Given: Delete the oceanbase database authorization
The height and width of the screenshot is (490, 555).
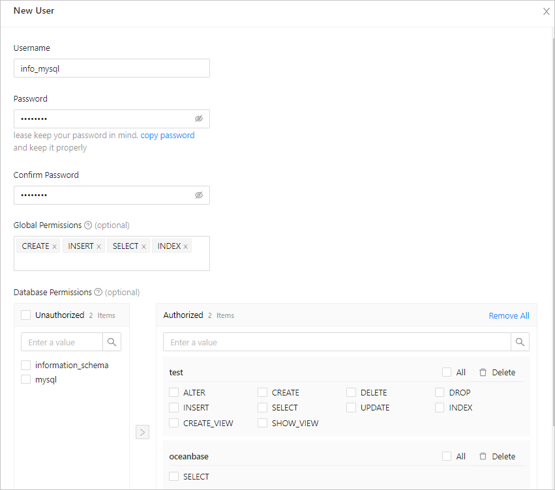Looking at the screenshot, I should (x=497, y=457).
